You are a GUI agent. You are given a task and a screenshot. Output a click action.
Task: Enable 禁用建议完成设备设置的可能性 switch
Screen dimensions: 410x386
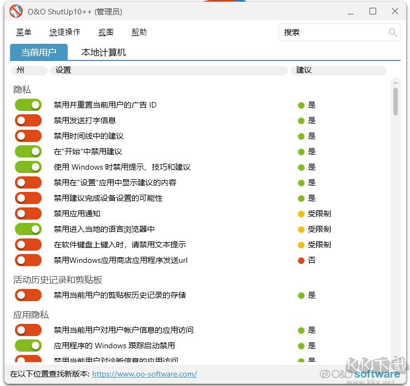tap(28, 198)
